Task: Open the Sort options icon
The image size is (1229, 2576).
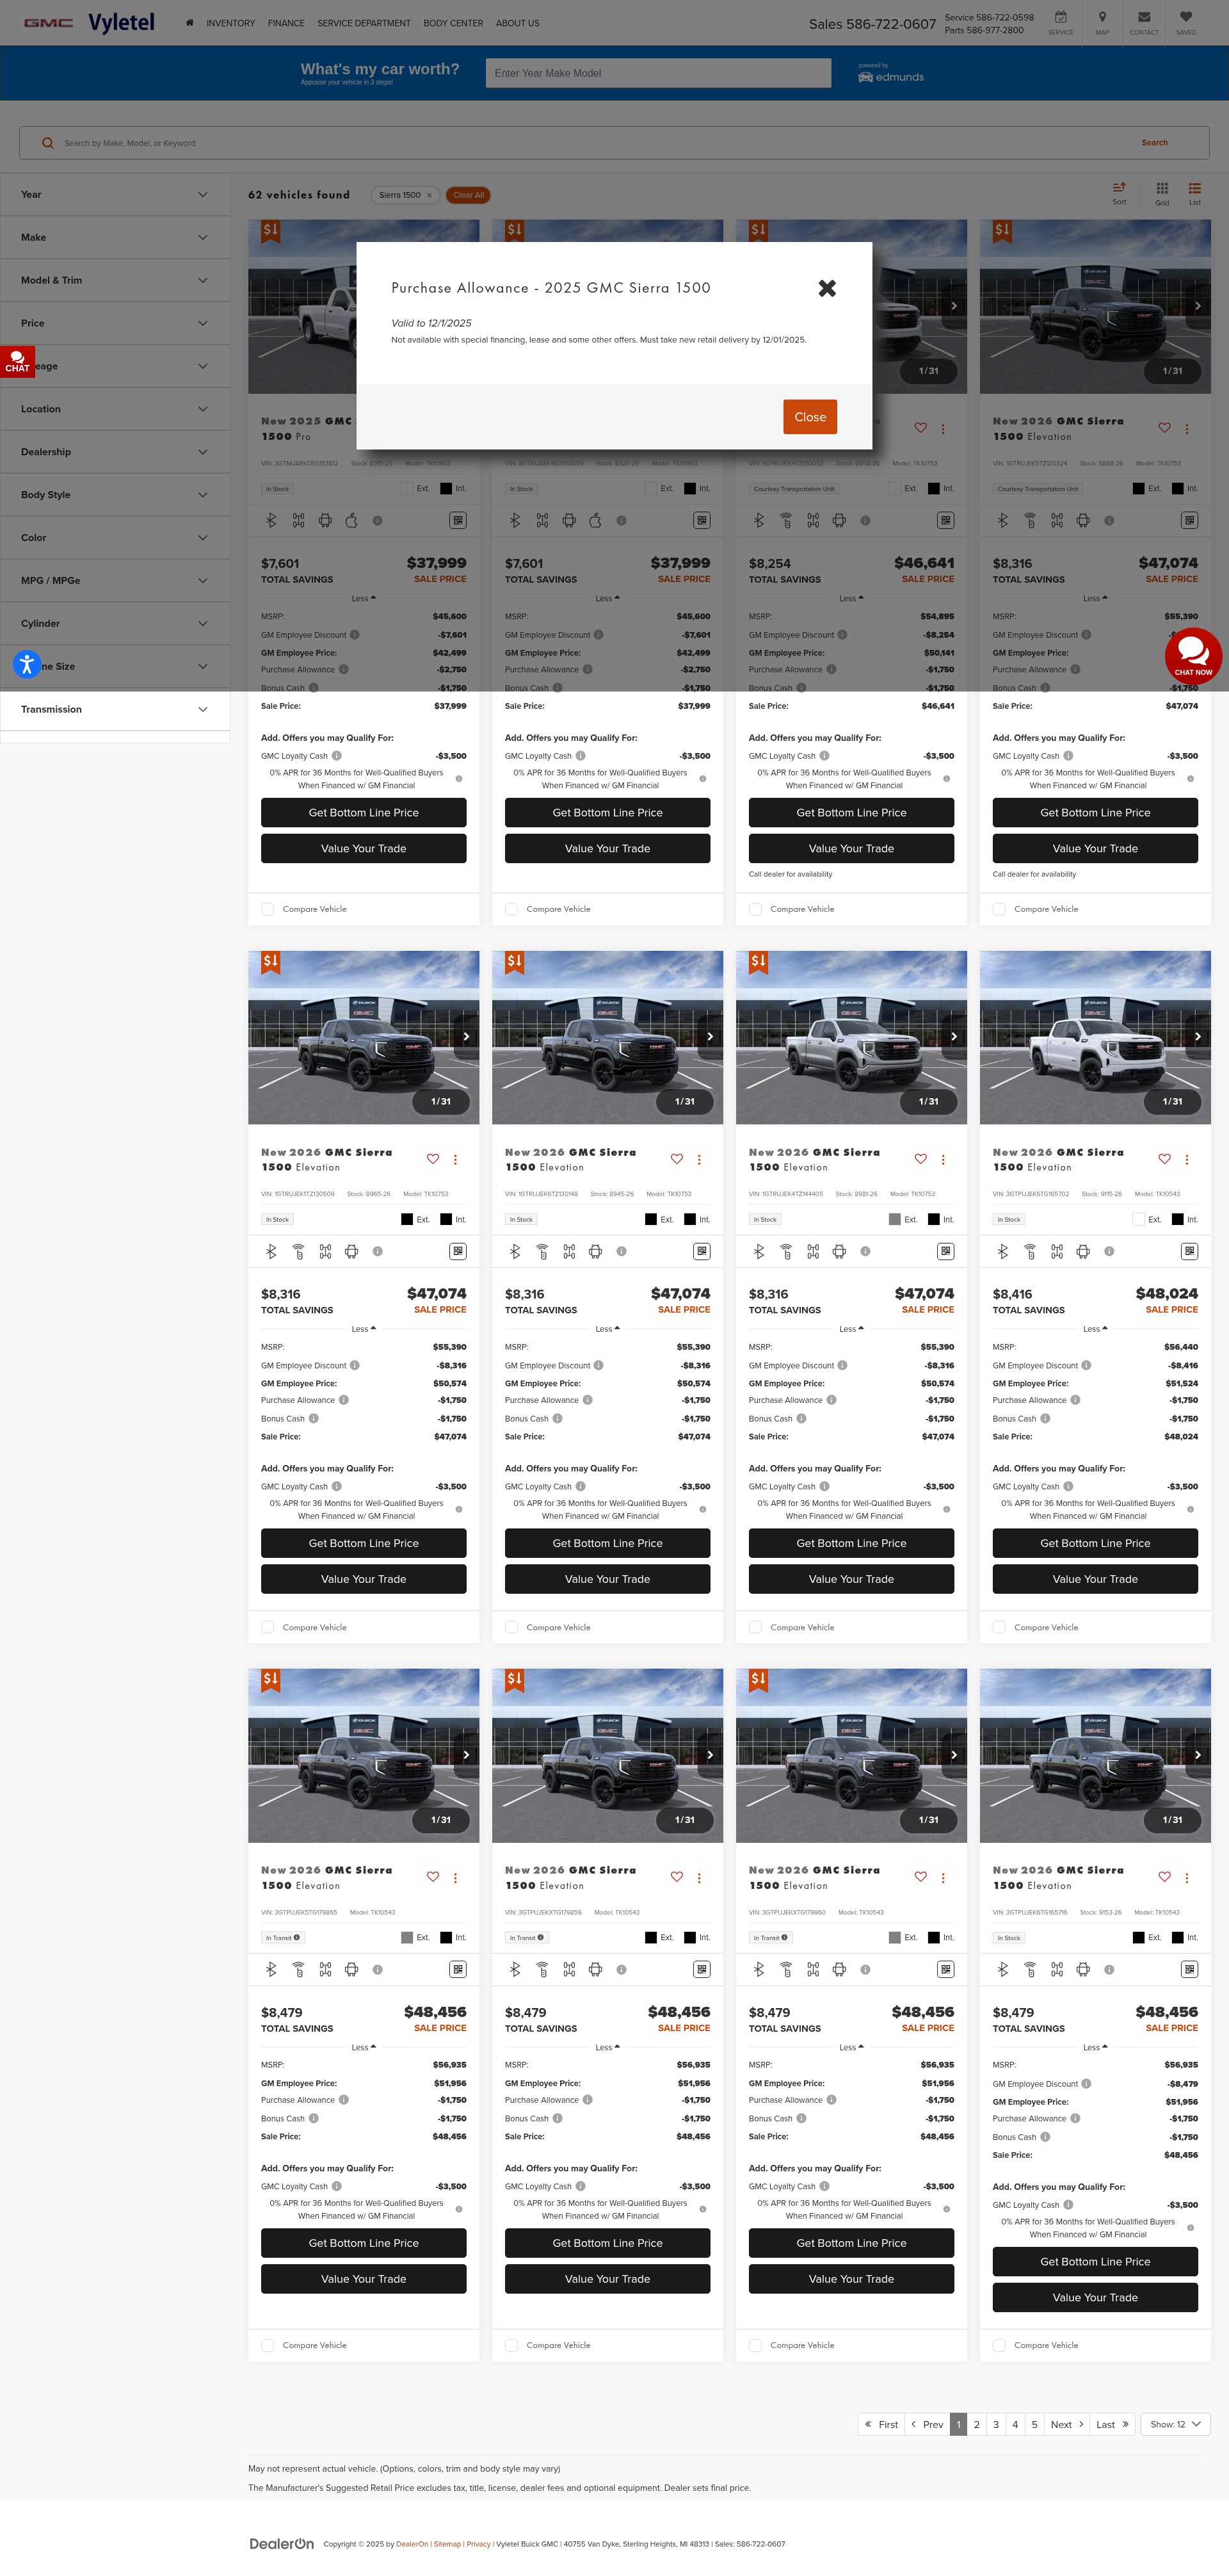Action: 1119,187
